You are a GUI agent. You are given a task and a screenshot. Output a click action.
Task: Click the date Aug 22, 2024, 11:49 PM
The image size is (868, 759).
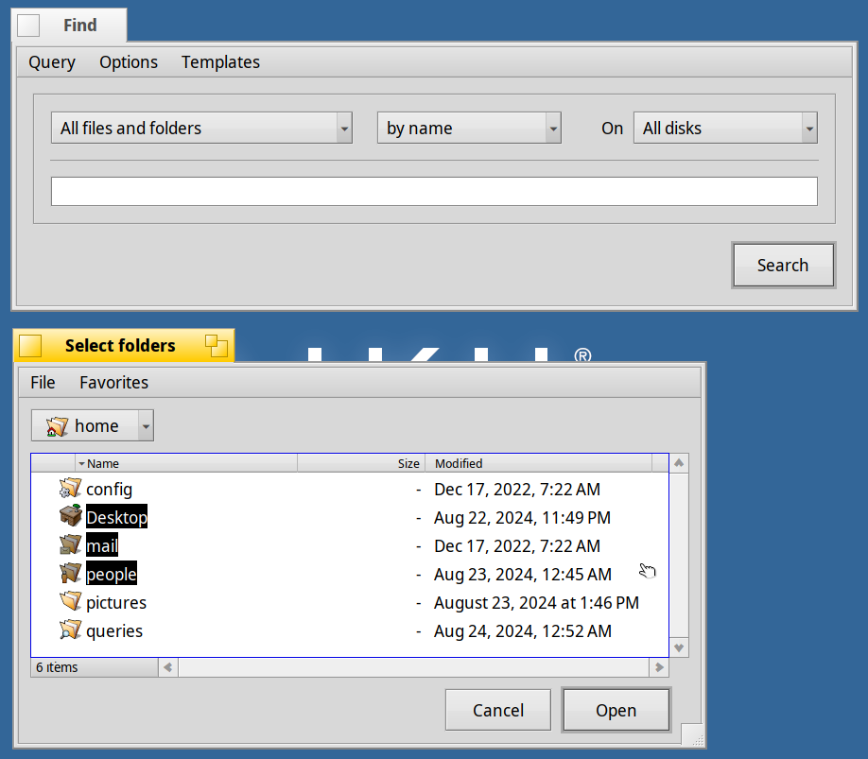click(x=522, y=518)
